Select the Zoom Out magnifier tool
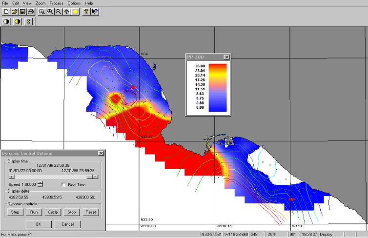The width and height of the screenshot is (368, 238). (59, 11)
